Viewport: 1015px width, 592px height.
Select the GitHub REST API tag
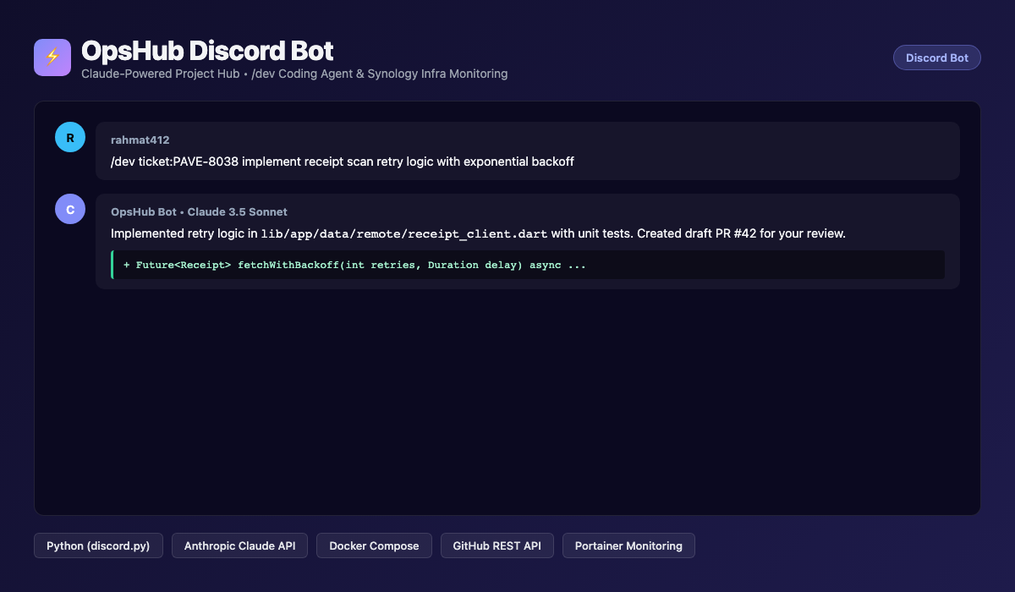point(497,545)
